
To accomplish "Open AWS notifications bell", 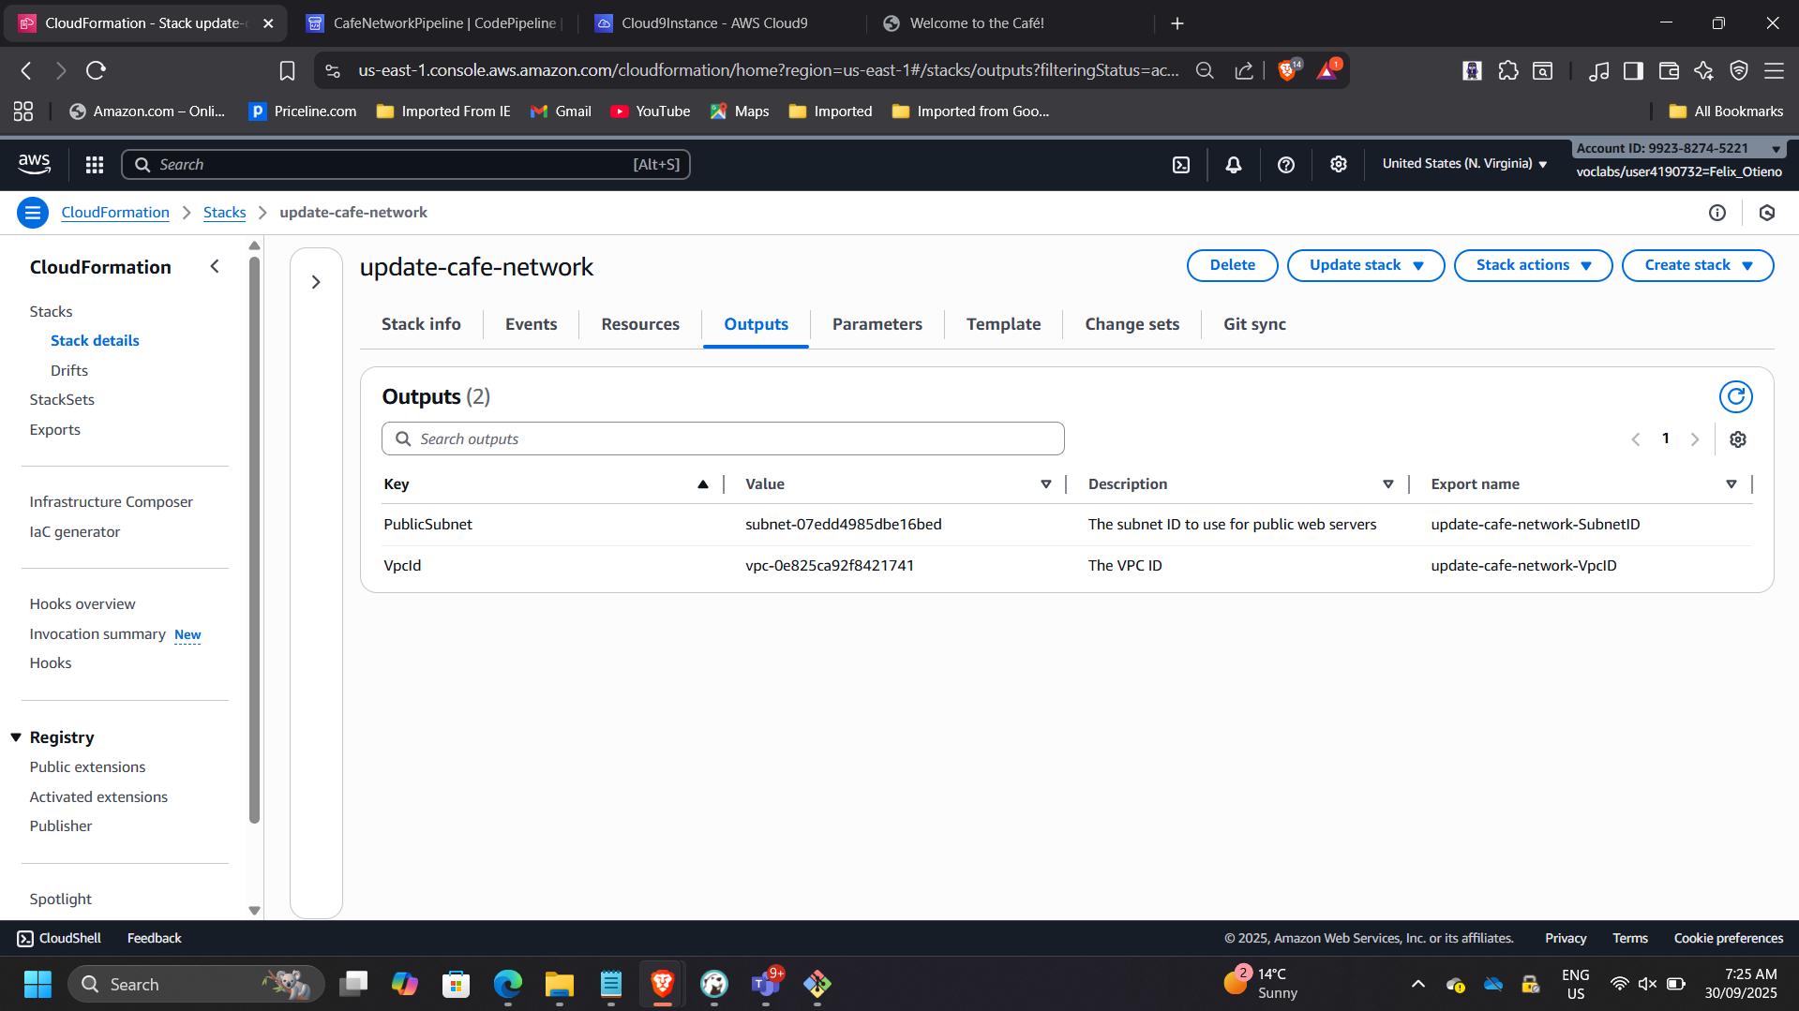I will (x=1233, y=165).
